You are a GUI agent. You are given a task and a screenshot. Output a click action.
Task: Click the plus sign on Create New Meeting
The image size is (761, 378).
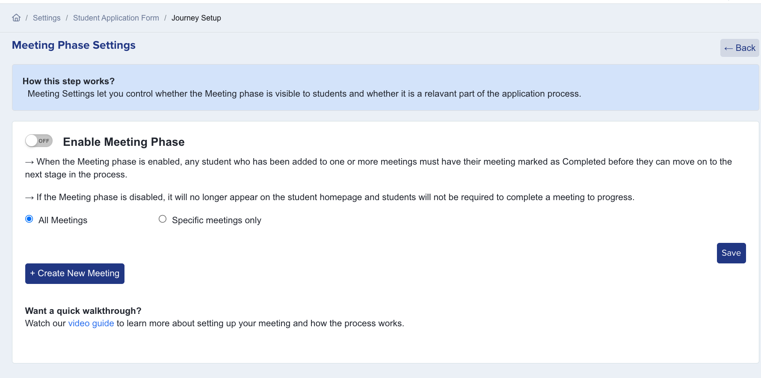[33, 273]
